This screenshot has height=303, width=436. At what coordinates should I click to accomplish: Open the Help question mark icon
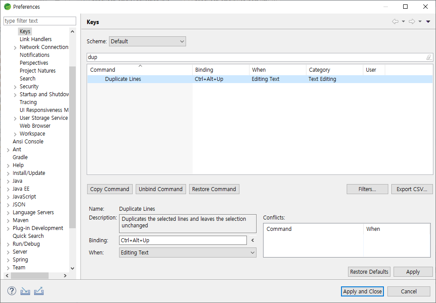tap(12, 291)
